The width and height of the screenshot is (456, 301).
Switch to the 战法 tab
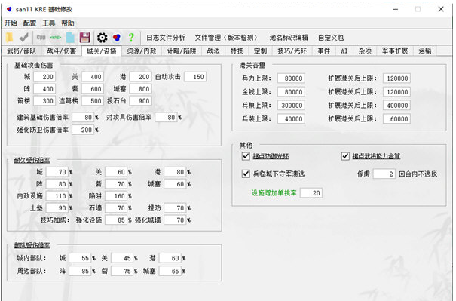pyautogui.click(x=213, y=51)
